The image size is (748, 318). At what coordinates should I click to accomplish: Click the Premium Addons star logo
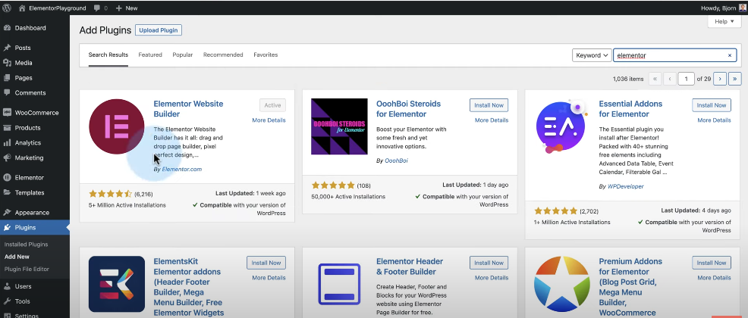562,284
